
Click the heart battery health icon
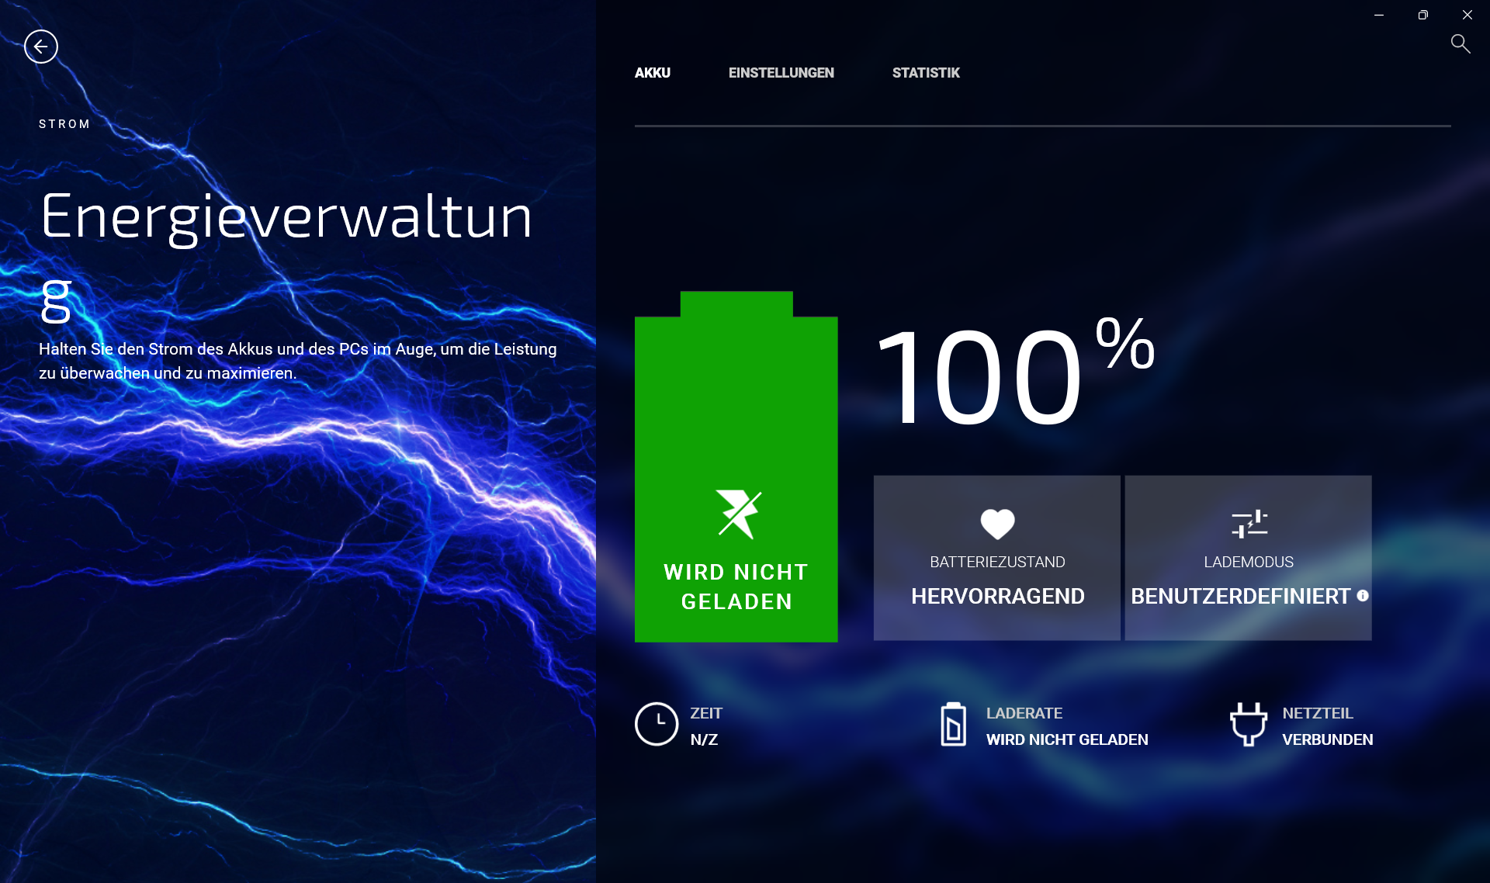(x=997, y=524)
